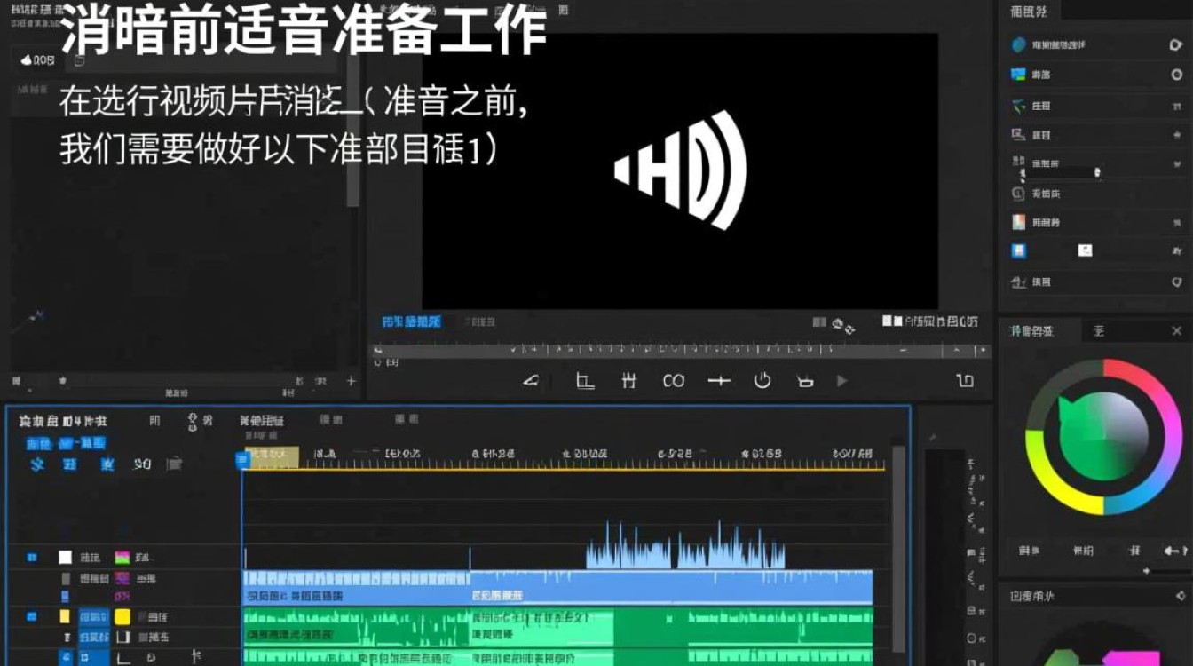This screenshot has height=666, width=1193.
Task: Select the third blue tool icon in timeline toolbar
Action: pos(107,464)
